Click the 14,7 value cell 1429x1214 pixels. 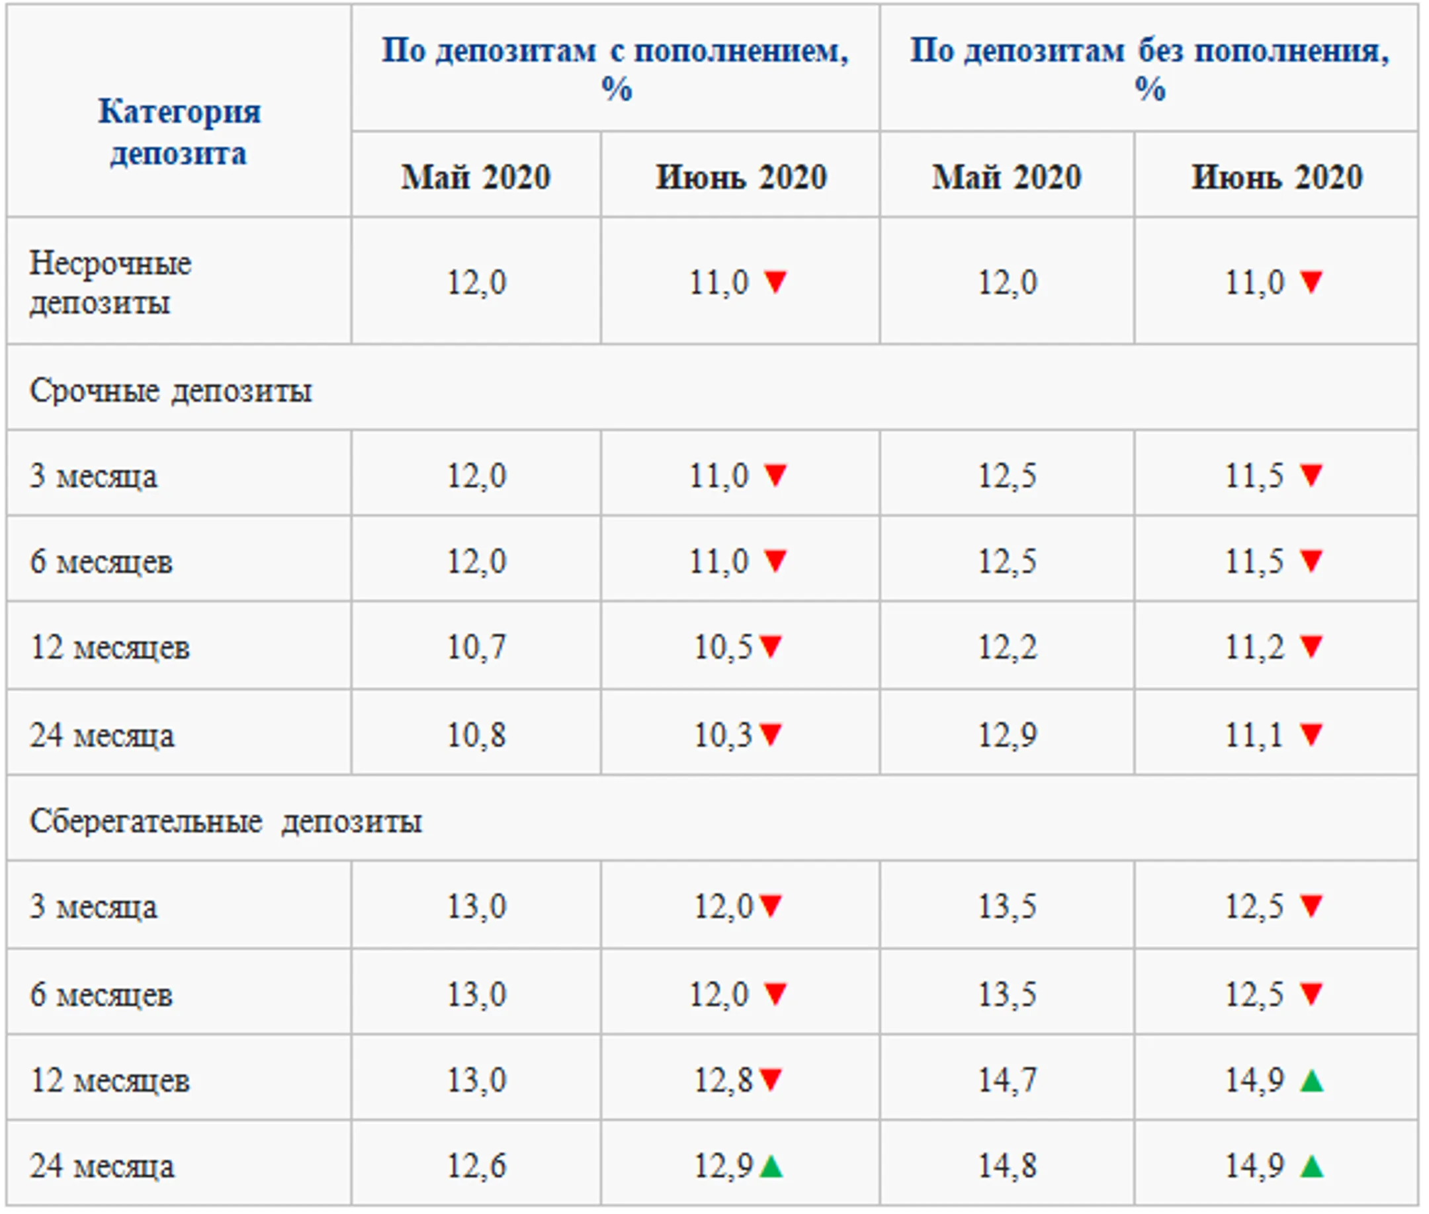tap(1008, 1080)
